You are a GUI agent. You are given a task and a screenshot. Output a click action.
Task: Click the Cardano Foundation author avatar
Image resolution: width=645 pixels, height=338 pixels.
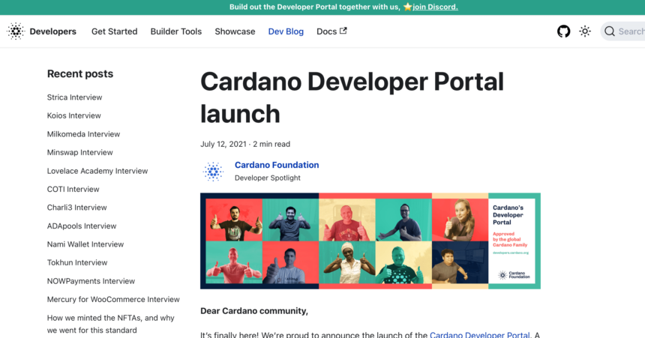pyautogui.click(x=213, y=171)
